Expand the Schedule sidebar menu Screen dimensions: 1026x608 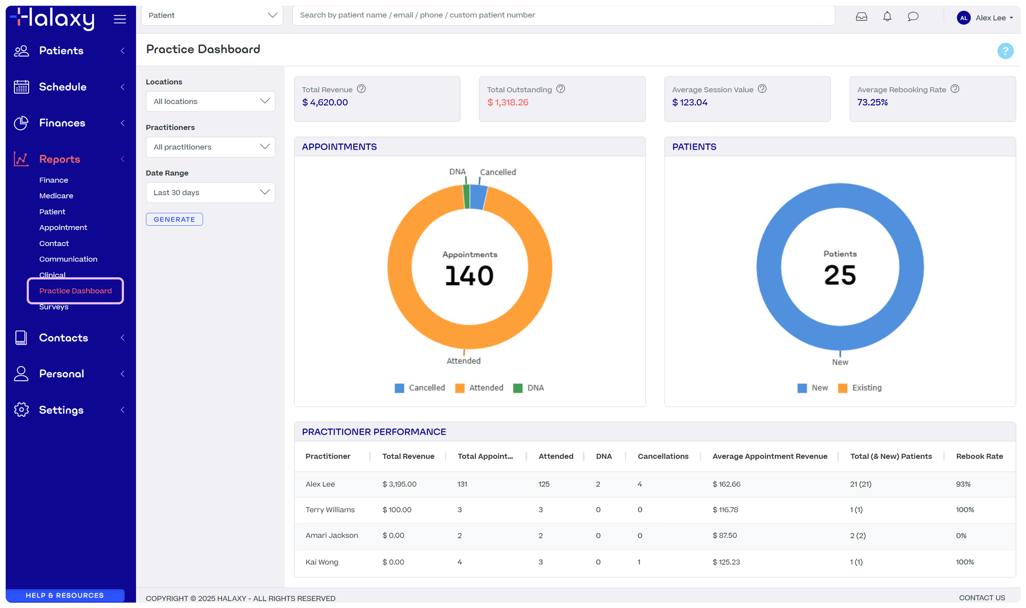coord(63,87)
